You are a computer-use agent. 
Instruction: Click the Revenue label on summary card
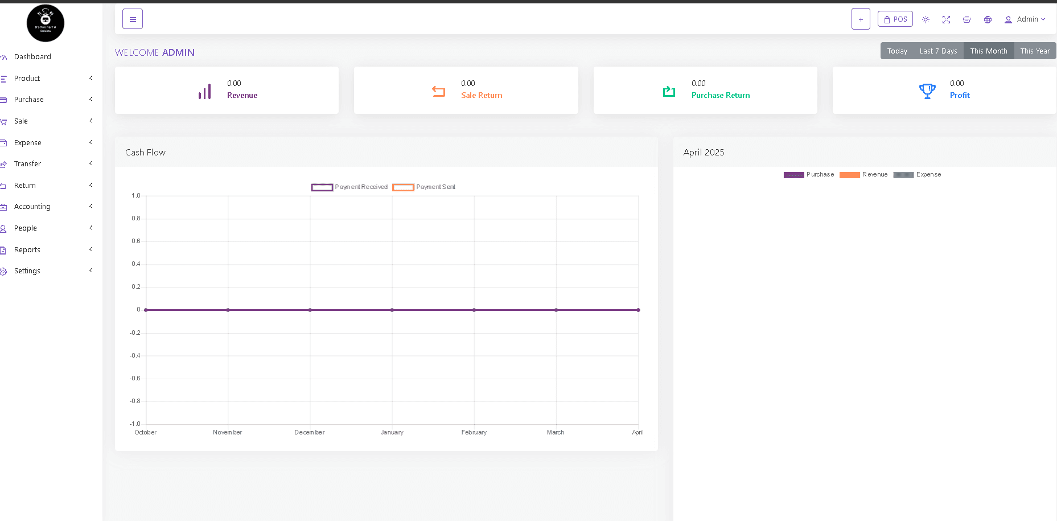tap(242, 96)
